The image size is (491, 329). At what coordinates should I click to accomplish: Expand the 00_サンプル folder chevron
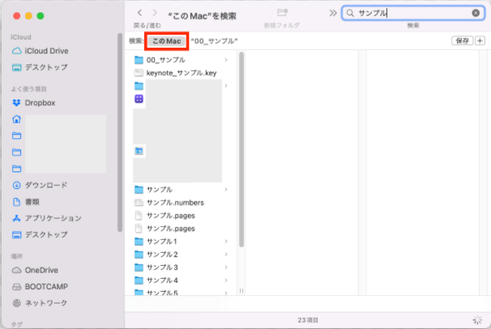[x=226, y=60]
